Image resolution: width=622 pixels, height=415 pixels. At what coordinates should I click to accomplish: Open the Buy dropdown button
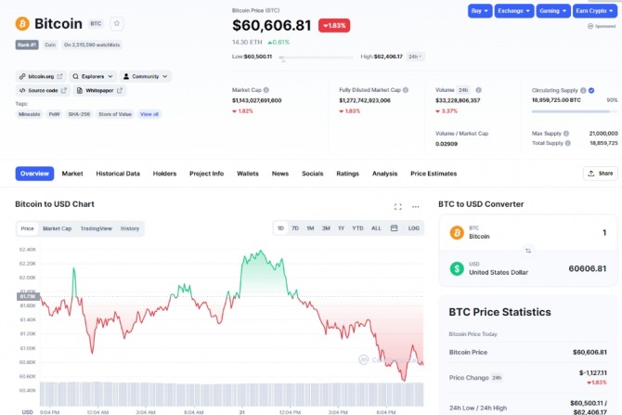480,11
